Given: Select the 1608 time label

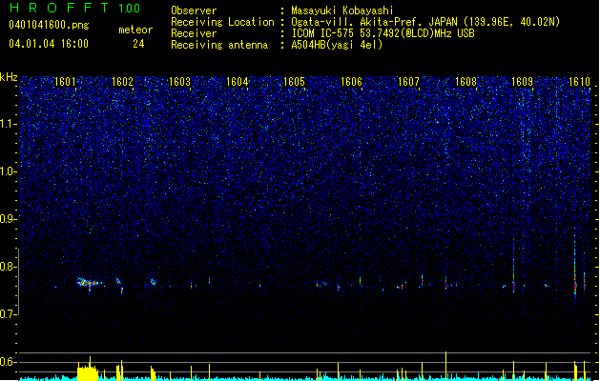Looking at the screenshot, I should (x=466, y=81).
